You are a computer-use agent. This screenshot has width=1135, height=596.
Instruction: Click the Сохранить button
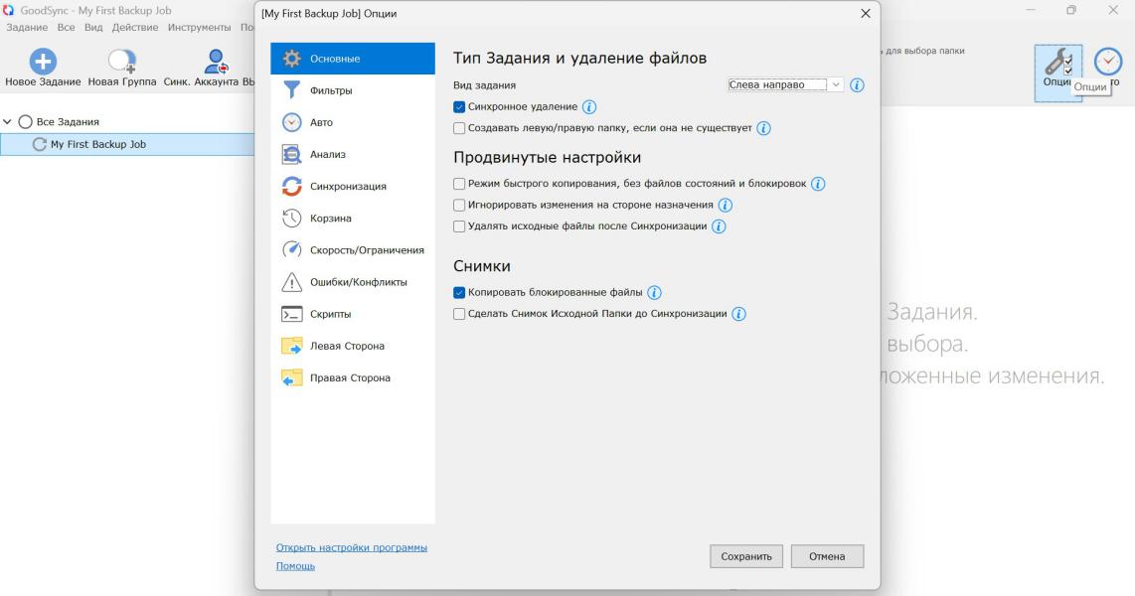click(x=746, y=556)
